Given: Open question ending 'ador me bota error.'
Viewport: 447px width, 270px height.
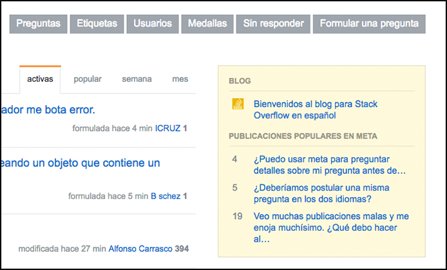Looking at the screenshot, I should tap(48, 110).
